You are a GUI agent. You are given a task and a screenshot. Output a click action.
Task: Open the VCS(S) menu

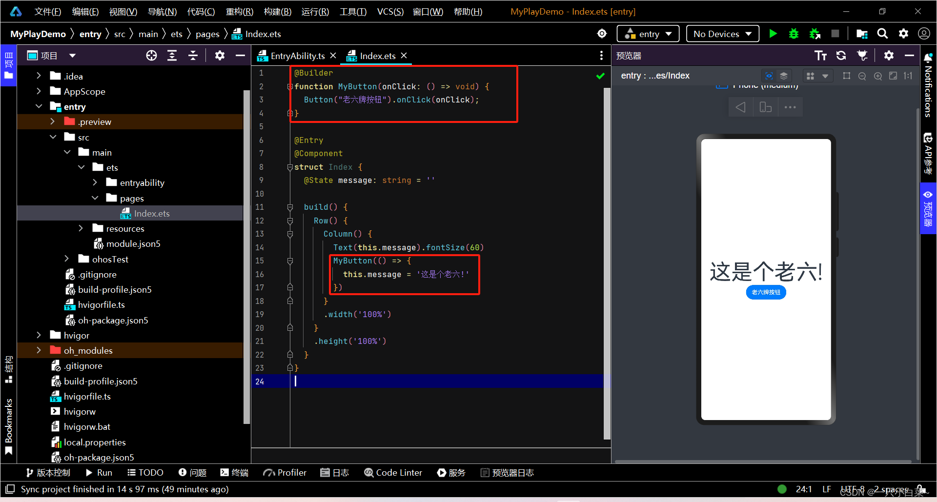pyautogui.click(x=390, y=11)
